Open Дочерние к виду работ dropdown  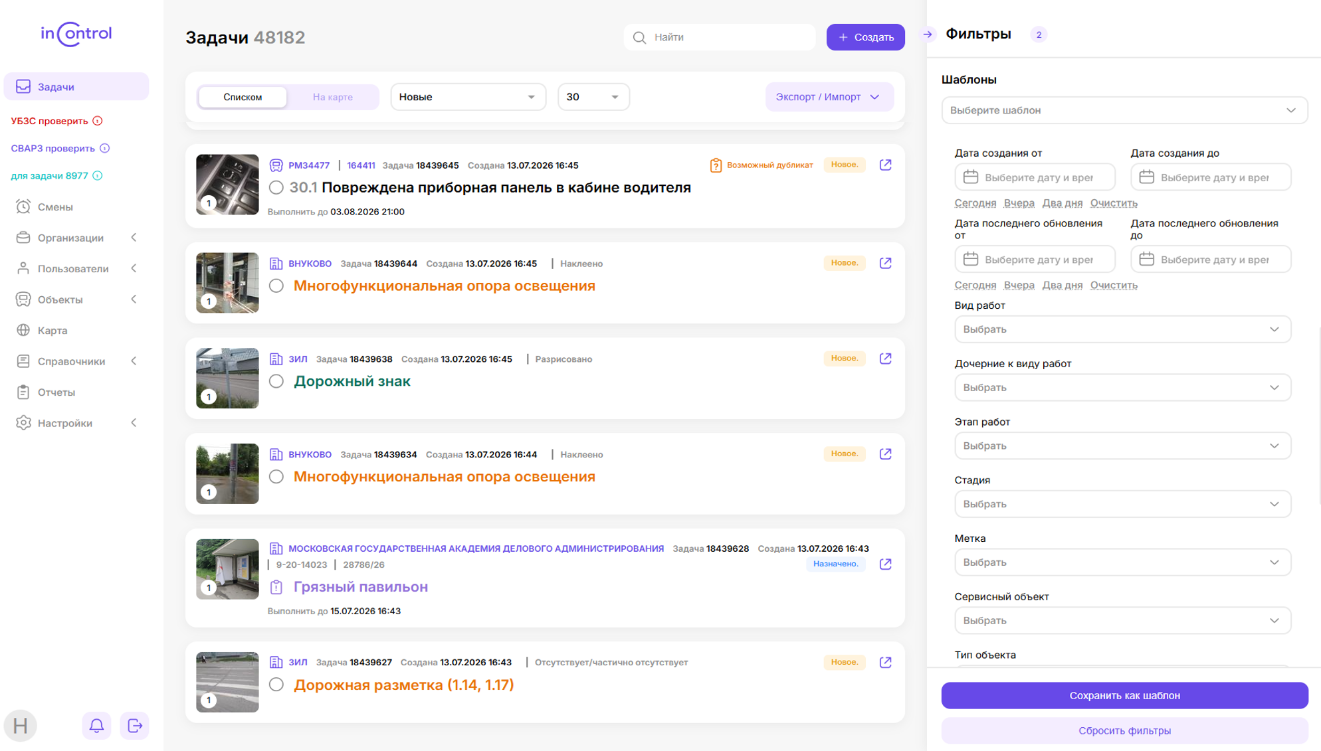1122,388
